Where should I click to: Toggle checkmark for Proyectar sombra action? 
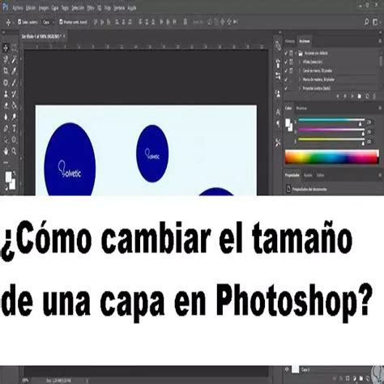tap(286, 88)
